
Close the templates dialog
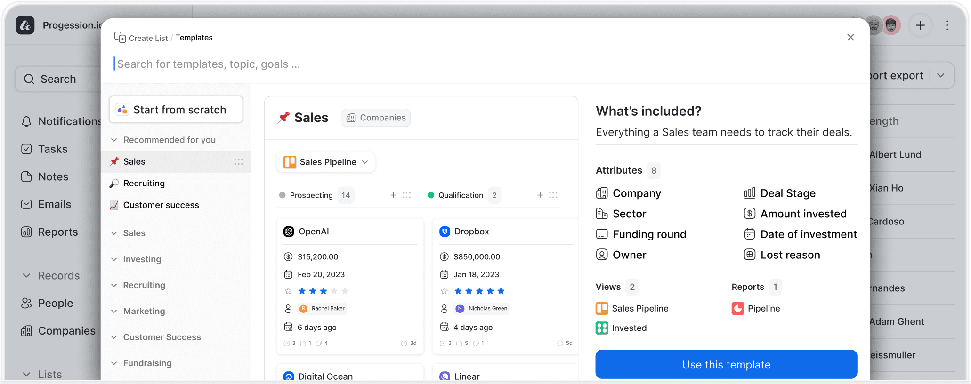click(850, 38)
